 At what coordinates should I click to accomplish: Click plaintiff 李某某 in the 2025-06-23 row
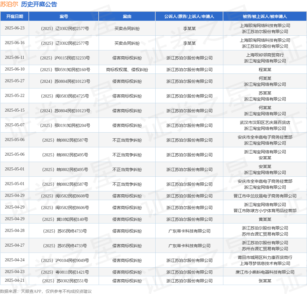(x=189, y=28)
